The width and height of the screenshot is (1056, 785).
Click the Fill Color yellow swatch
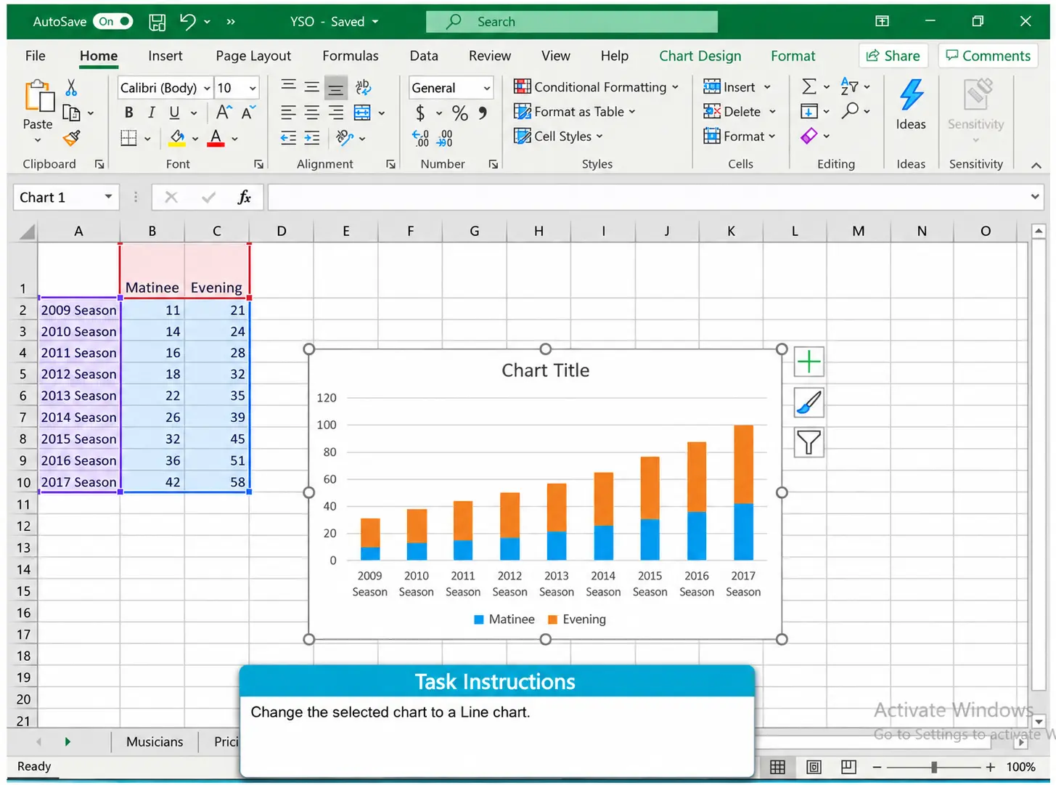point(177,137)
